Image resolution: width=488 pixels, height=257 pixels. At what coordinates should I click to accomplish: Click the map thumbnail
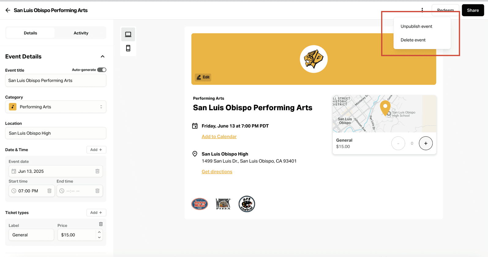(x=385, y=114)
